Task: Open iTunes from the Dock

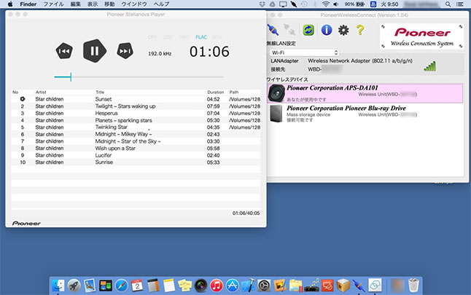Action: coord(217,286)
